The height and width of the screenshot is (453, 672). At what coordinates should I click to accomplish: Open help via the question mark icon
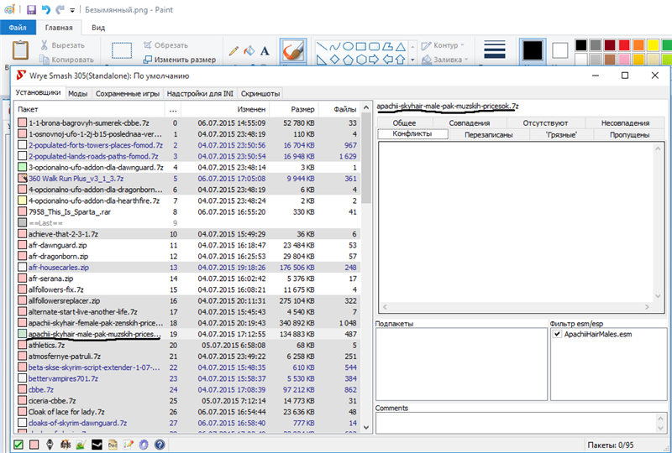160,445
